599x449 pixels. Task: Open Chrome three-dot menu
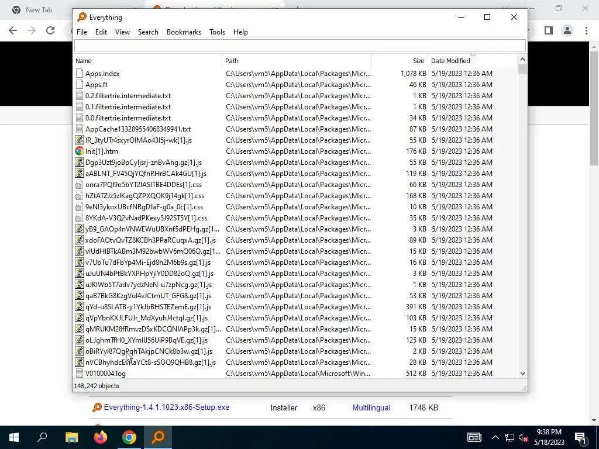[586, 30]
